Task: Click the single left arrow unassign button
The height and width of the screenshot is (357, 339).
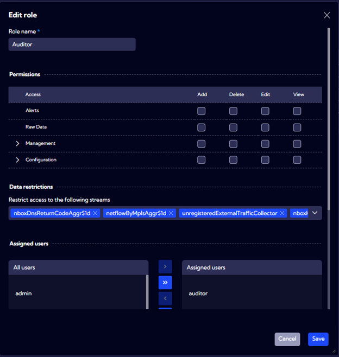Action: [165, 298]
